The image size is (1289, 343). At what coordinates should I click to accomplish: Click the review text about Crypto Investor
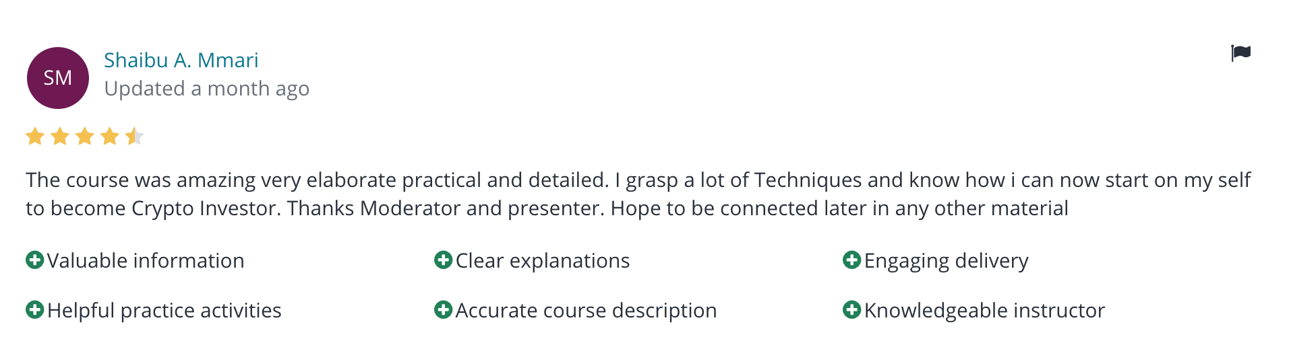click(638, 194)
